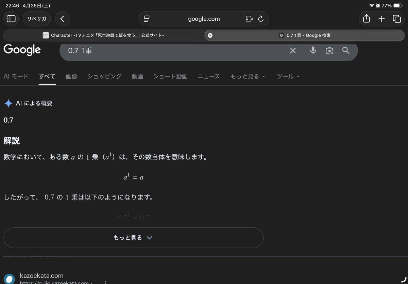Open the extensions icon in address bar
The image size is (408, 284).
click(249, 19)
